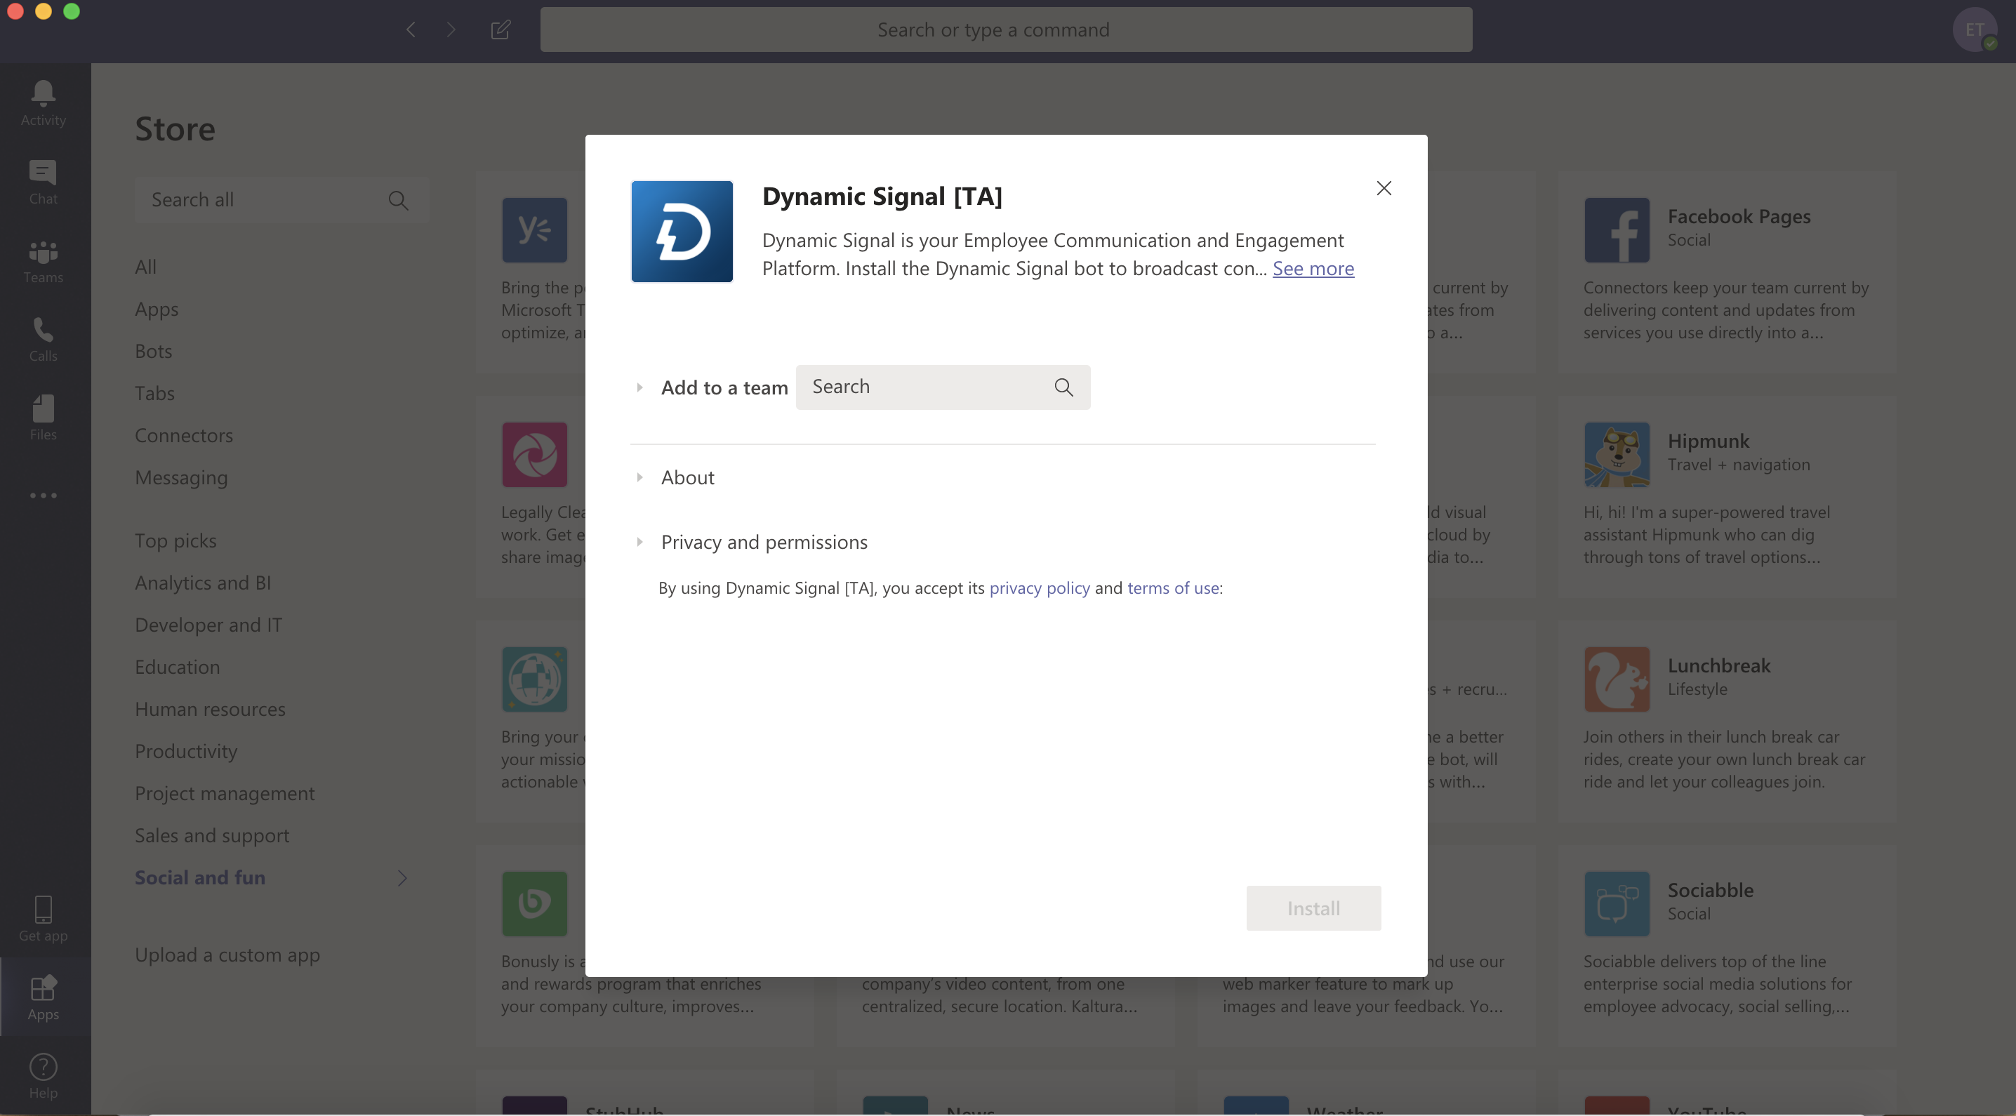
Task: Open the Hipmunk app title
Action: (x=1708, y=441)
